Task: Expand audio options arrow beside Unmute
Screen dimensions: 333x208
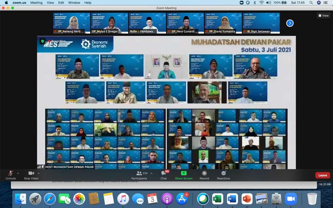Action: (x=18, y=174)
